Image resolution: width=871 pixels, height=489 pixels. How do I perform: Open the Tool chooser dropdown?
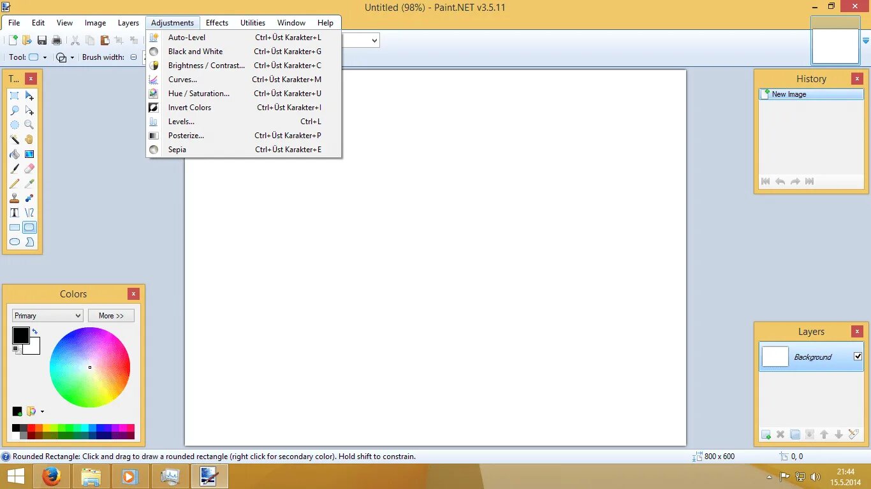tap(36, 57)
